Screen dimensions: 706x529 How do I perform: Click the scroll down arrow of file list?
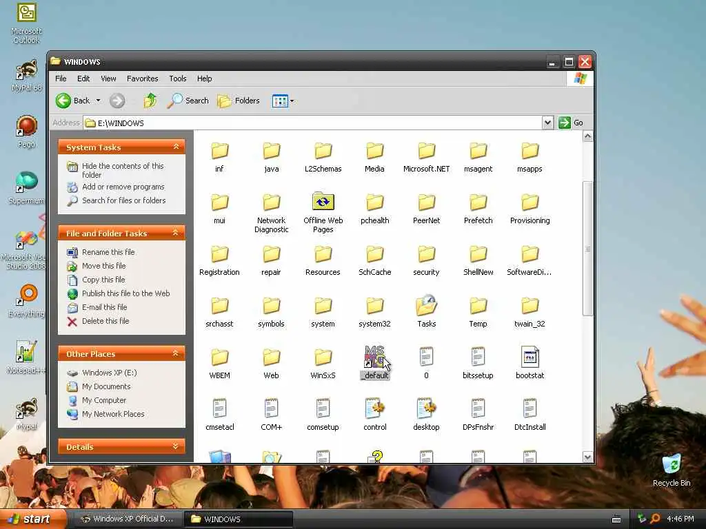click(x=587, y=457)
